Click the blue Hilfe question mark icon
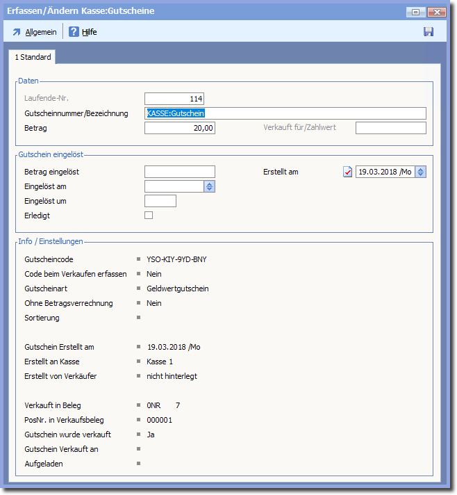This screenshot has width=457, height=495. click(74, 32)
